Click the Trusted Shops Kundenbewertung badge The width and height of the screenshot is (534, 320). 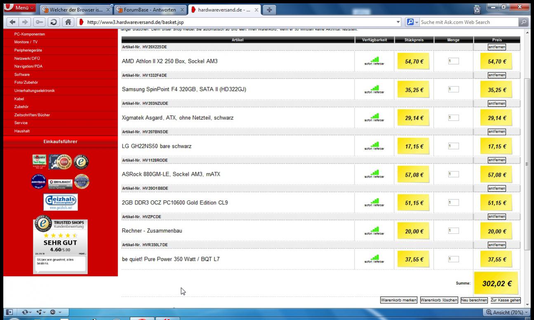[x=61, y=246]
